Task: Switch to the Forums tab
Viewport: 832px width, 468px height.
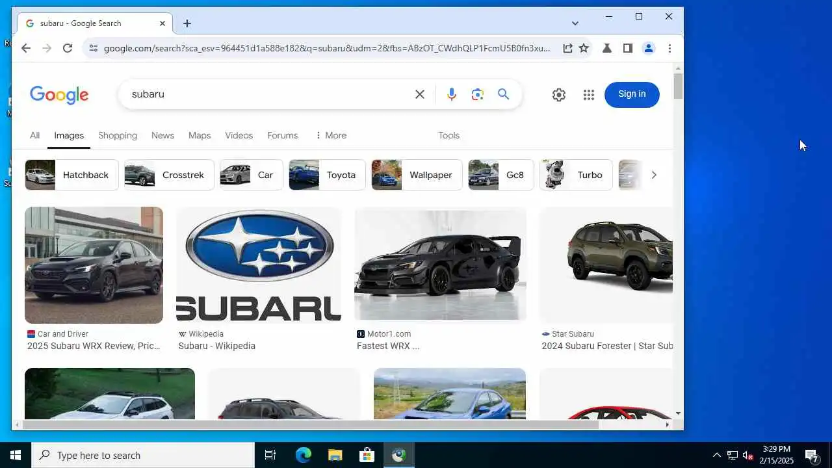Action: [x=282, y=135]
